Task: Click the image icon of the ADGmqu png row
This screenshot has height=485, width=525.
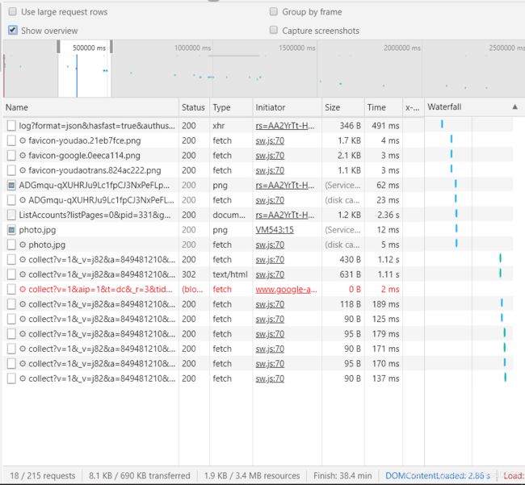Action: (x=11, y=186)
